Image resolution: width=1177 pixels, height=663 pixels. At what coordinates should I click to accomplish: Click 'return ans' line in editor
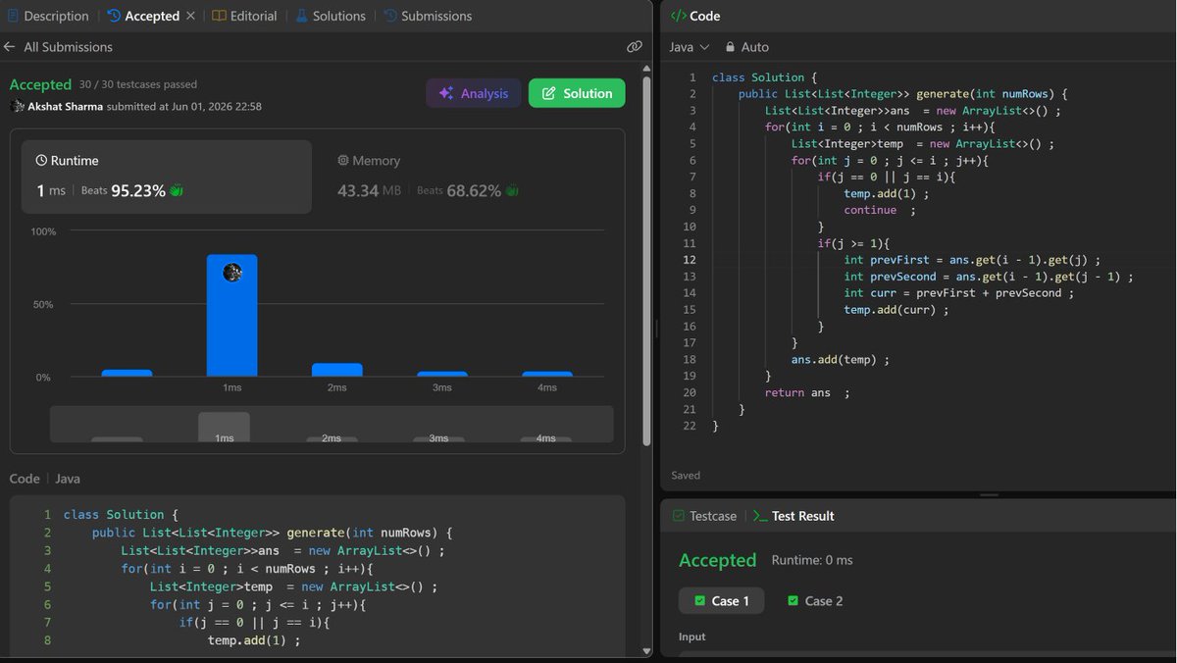click(x=807, y=392)
